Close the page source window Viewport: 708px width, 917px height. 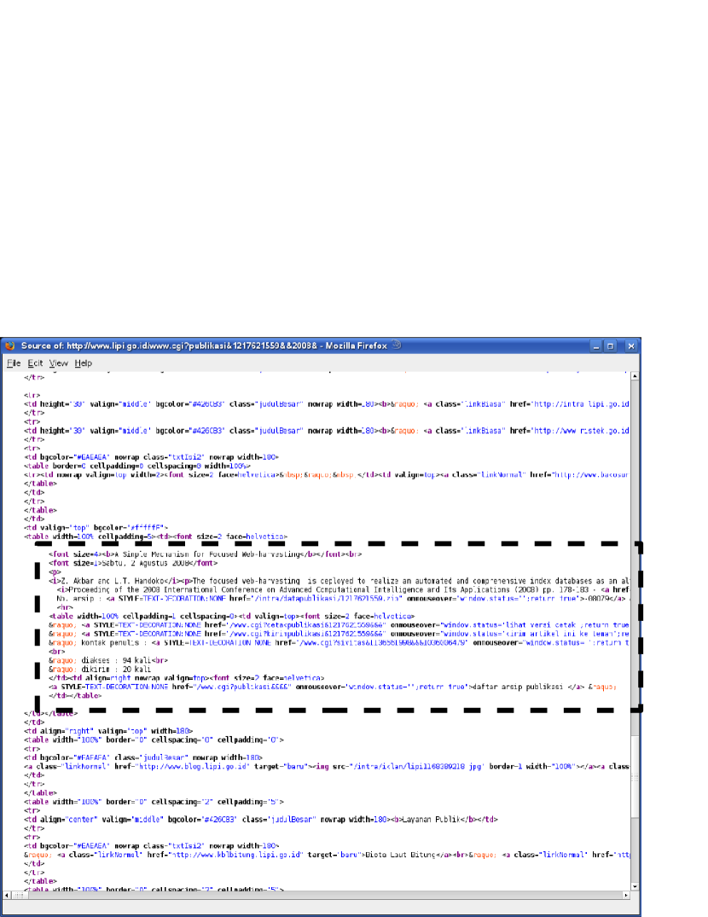[x=630, y=346]
